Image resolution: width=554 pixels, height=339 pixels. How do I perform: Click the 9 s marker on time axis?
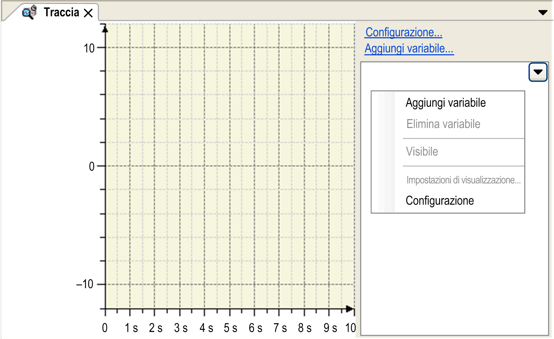point(330,328)
